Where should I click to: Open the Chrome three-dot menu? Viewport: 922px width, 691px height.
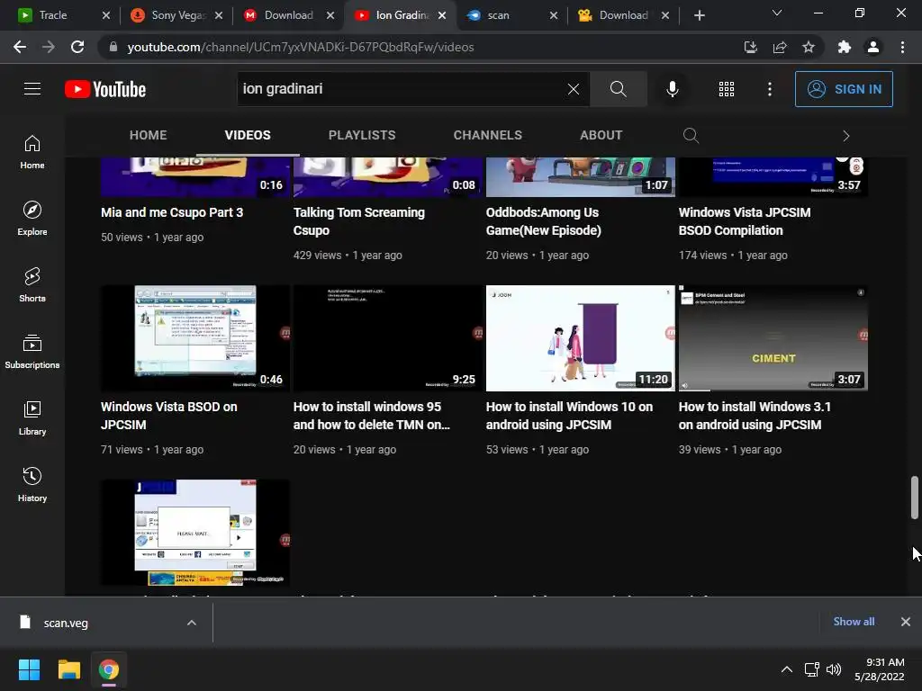[x=902, y=47]
